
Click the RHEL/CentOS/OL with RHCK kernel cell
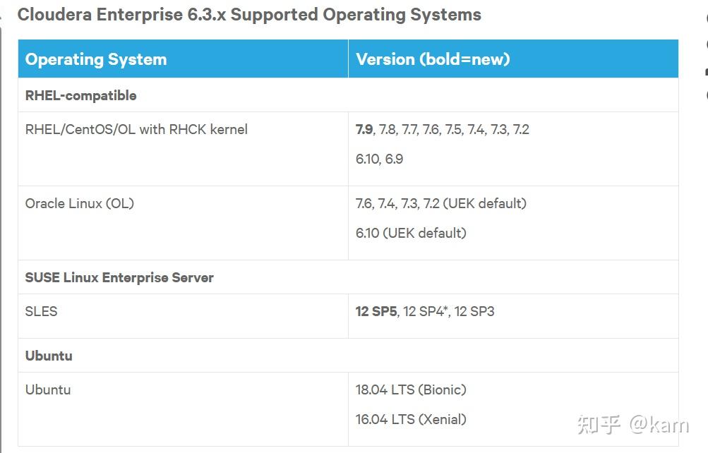tap(136, 129)
